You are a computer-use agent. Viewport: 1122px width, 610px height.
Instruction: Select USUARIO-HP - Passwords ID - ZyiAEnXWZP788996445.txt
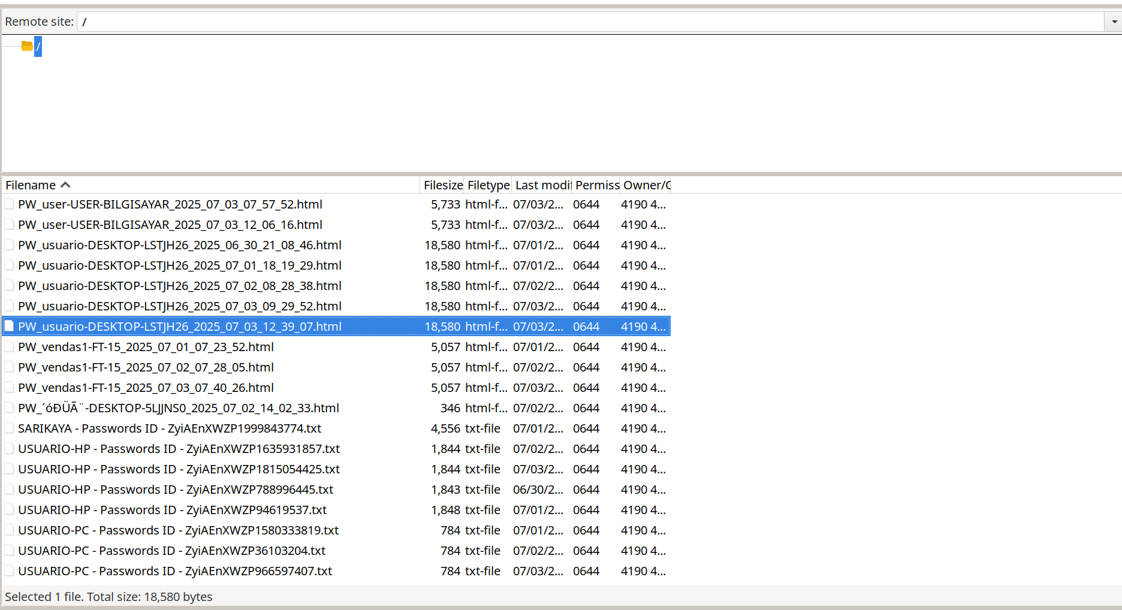point(176,490)
